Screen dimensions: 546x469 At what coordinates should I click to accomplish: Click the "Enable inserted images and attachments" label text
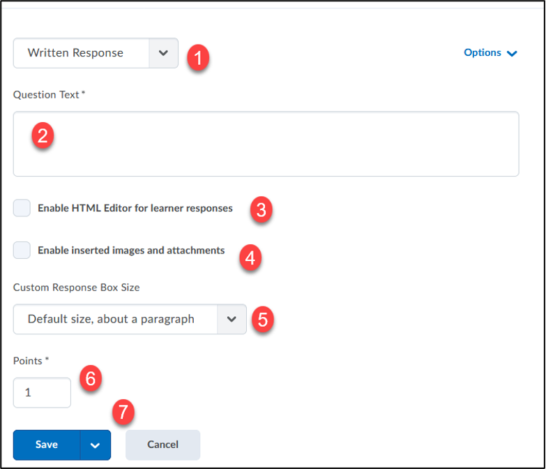coord(131,250)
